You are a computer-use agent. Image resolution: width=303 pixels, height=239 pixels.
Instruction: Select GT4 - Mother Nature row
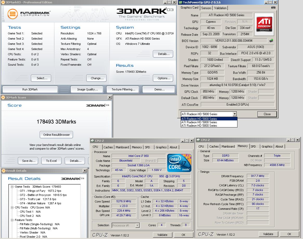(40, 203)
